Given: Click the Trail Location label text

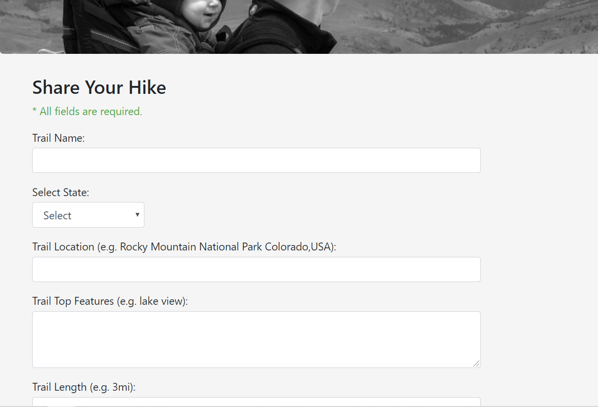Looking at the screenshot, I should point(184,247).
